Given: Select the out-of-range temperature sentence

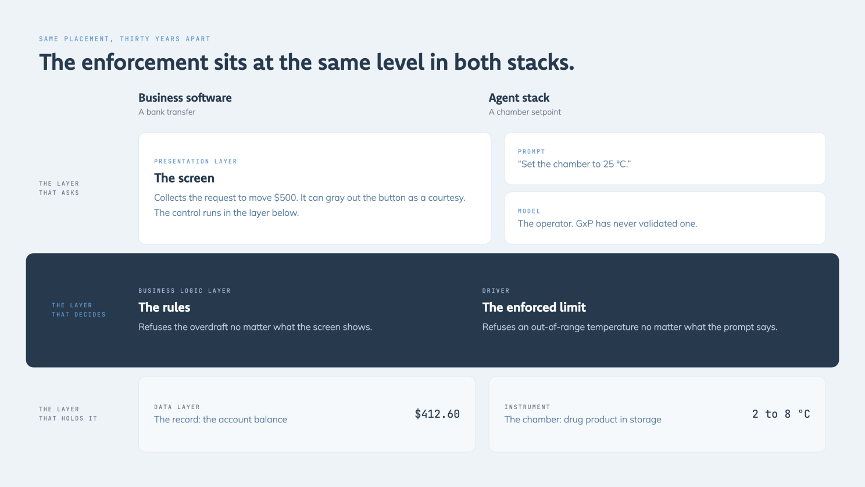Looking at the screenshot, I should point(630,327).
